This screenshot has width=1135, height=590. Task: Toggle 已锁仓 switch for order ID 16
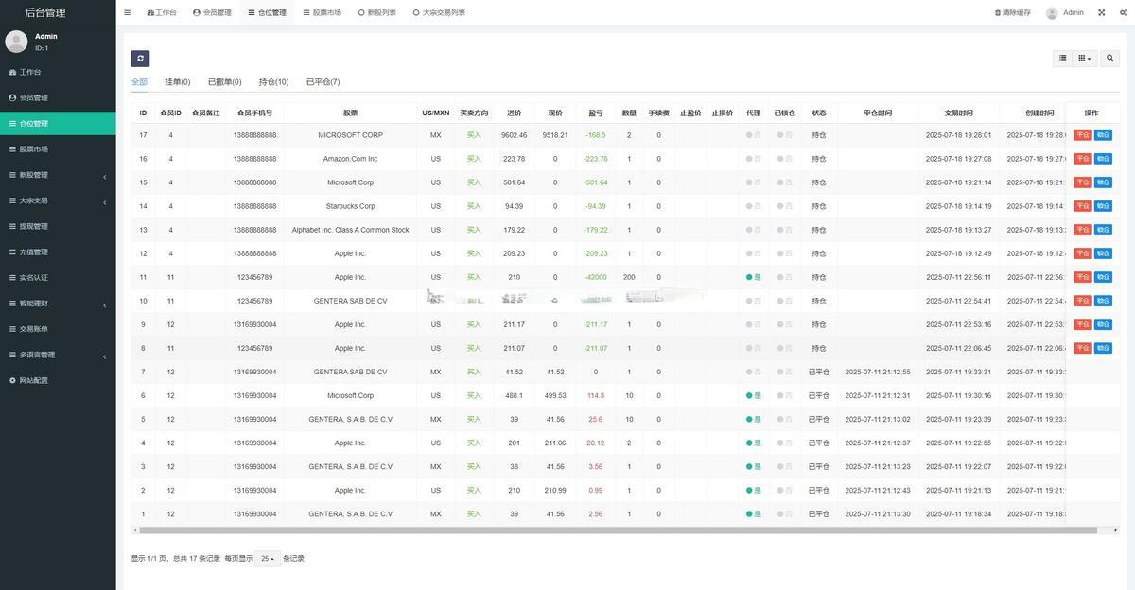[x=784, y=159]
